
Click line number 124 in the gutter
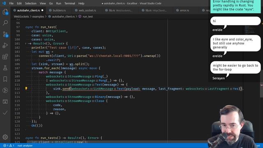tap(17, 138)
